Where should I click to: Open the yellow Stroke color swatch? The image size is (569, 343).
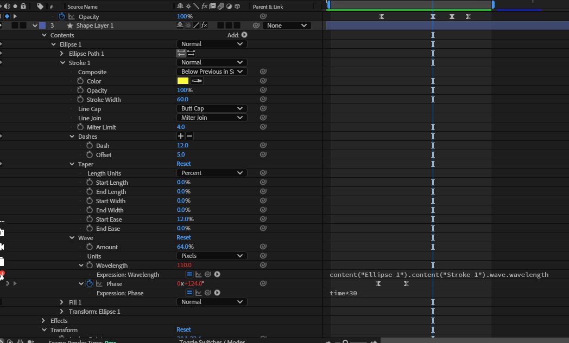tap(183, 81)
